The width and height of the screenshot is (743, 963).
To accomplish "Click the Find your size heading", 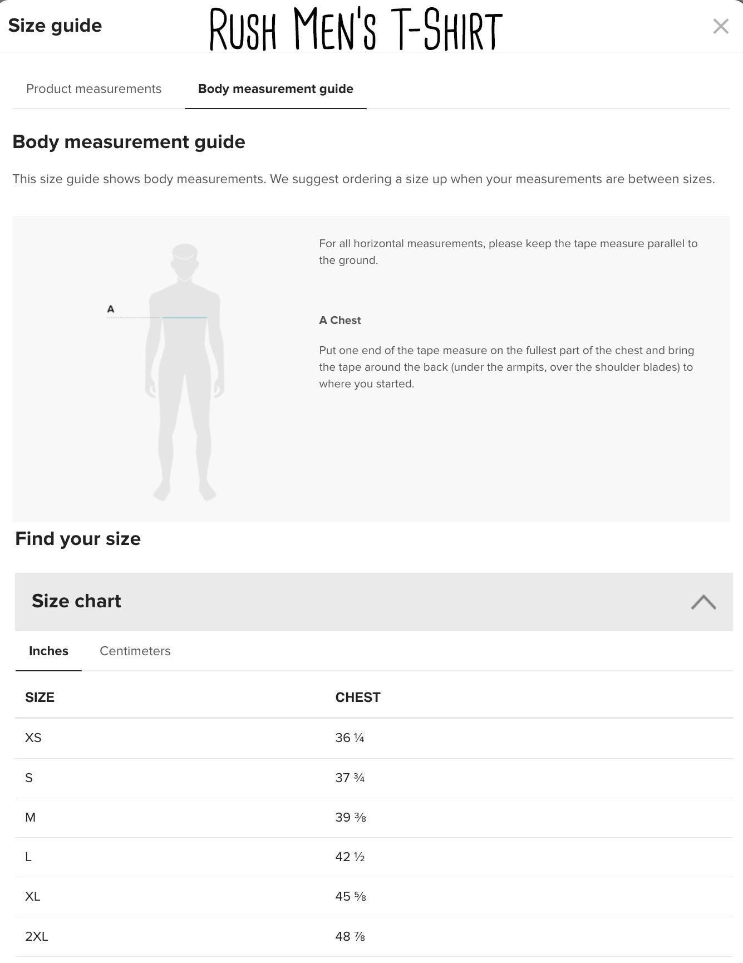I will pos(77,538).
